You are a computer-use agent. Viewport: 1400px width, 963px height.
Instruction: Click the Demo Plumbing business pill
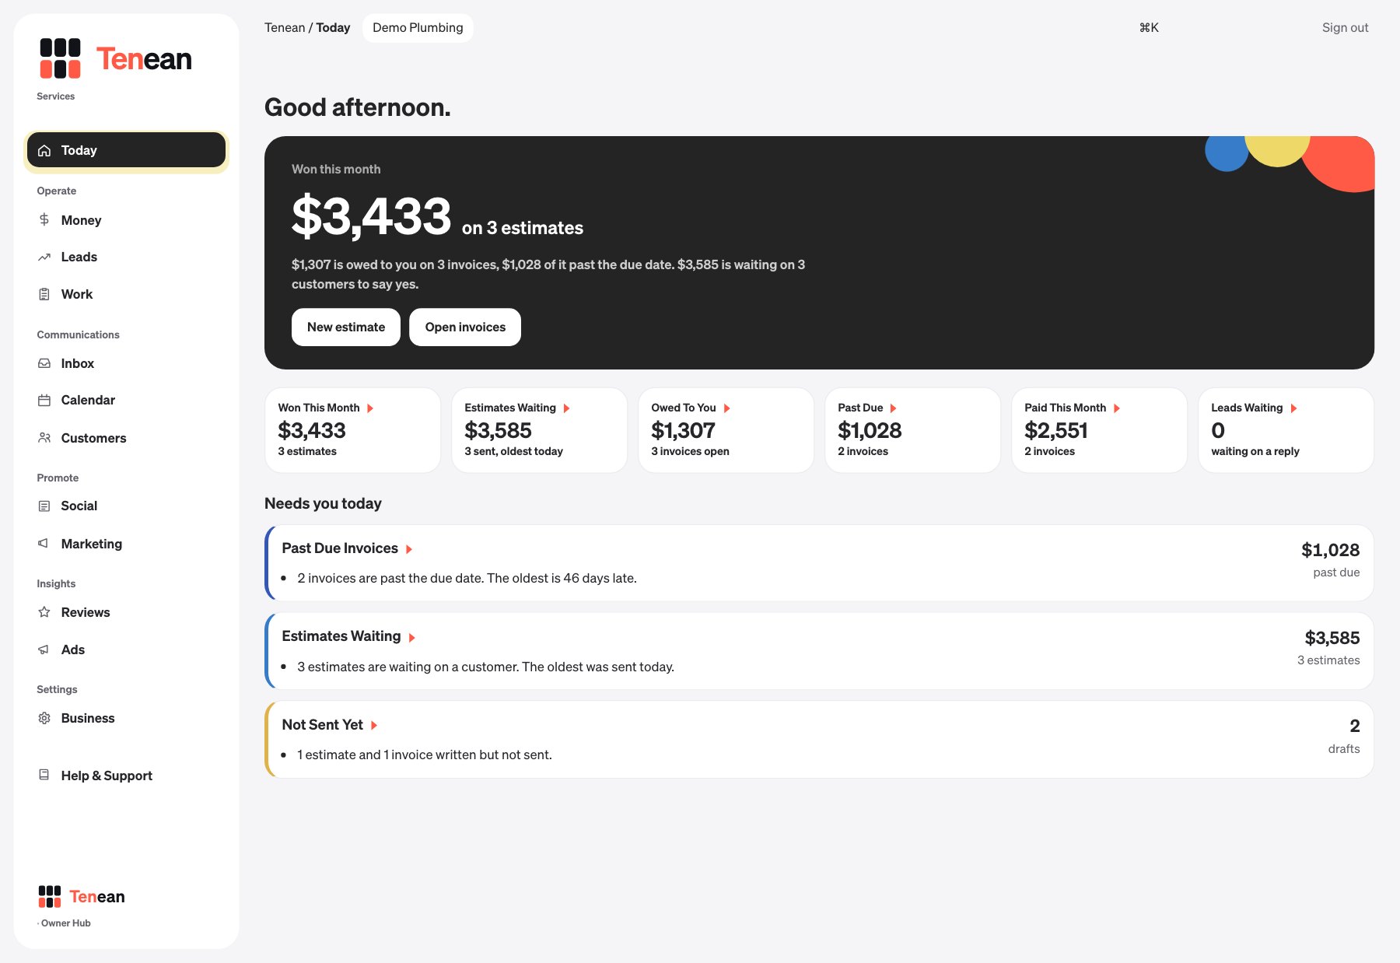pyautogui.click(x=418, y=28)
